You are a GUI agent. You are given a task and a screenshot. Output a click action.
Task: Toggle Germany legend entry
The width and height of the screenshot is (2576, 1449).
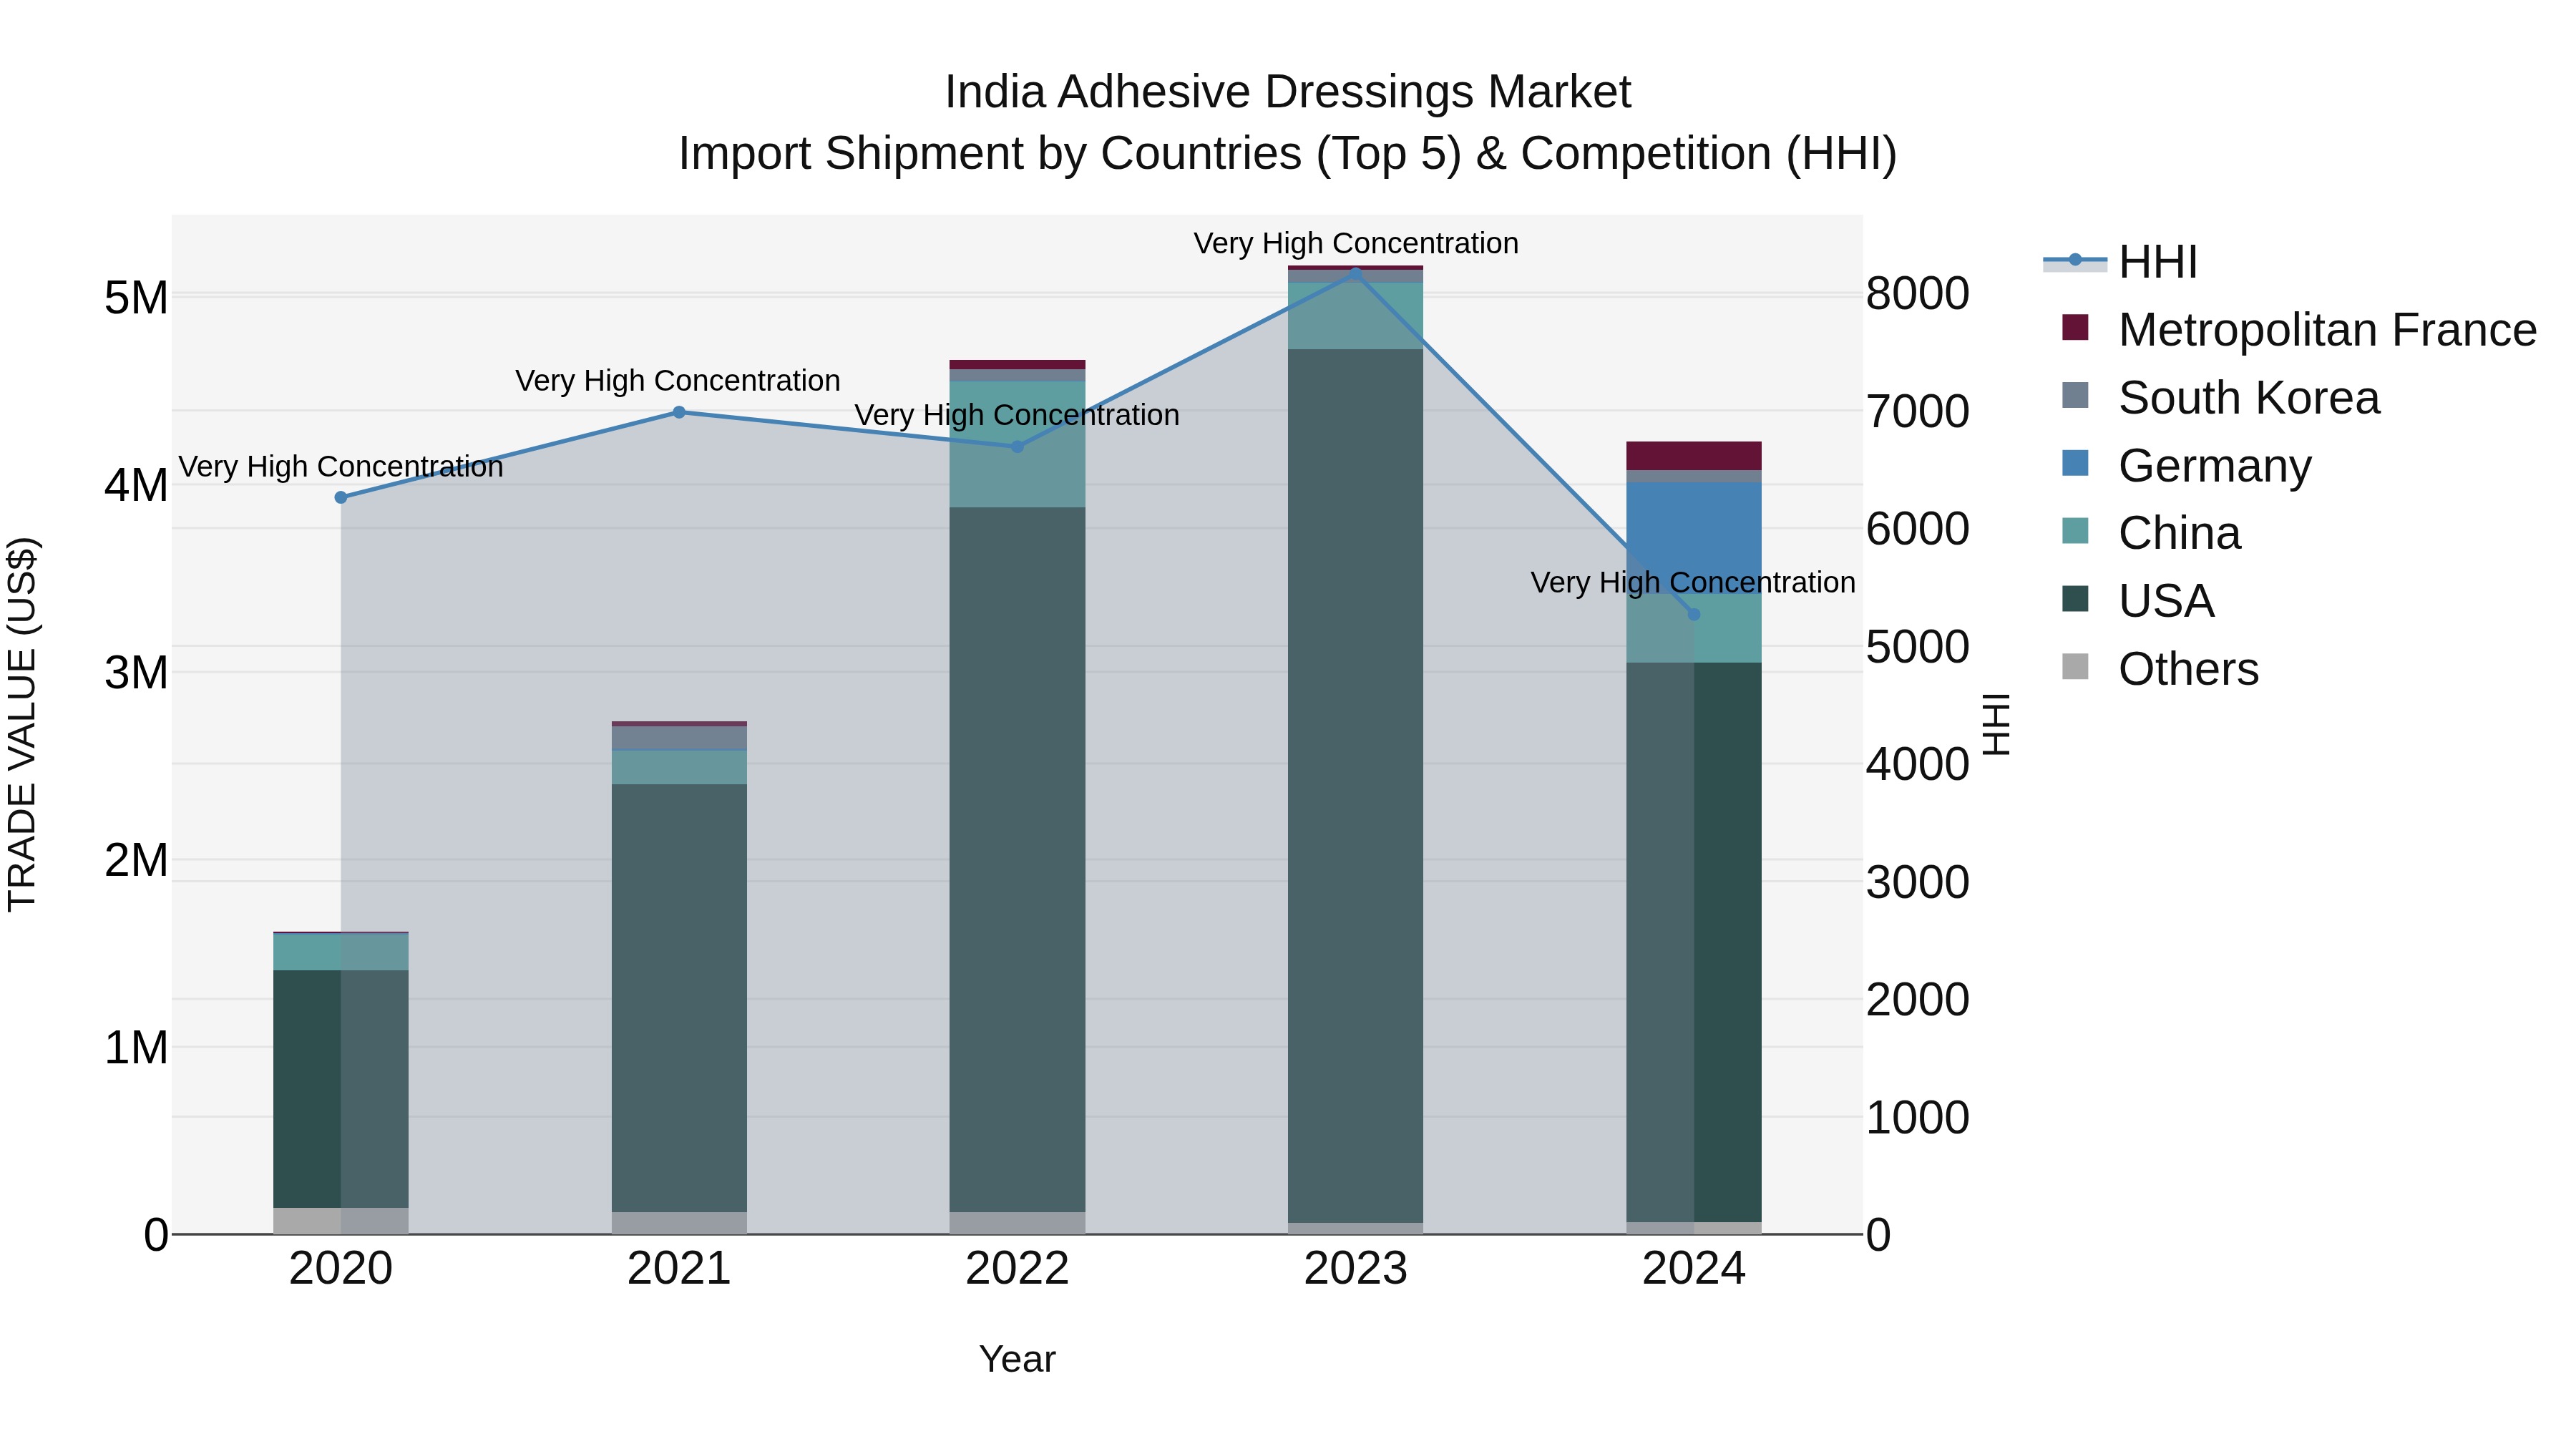click(x=2186, y=465)
